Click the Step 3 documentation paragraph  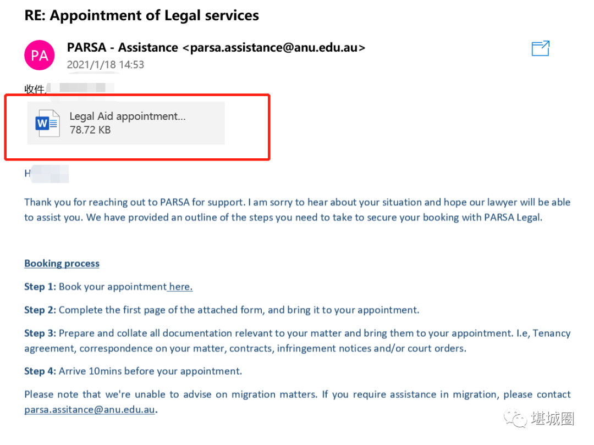[x=298, y=341]
